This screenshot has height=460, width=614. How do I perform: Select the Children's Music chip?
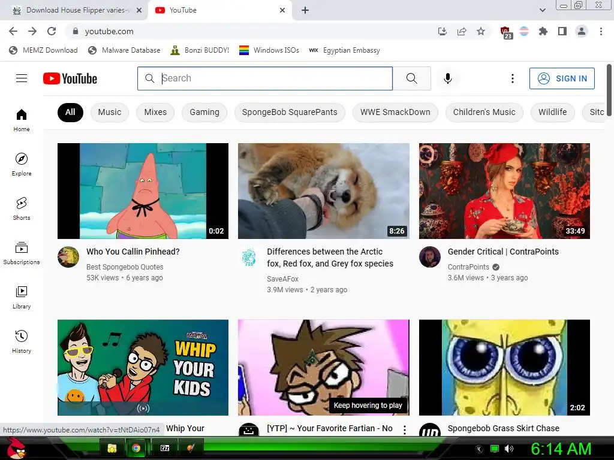point(484,112)
